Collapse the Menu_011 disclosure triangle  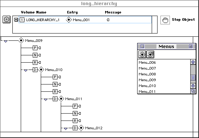45,100
